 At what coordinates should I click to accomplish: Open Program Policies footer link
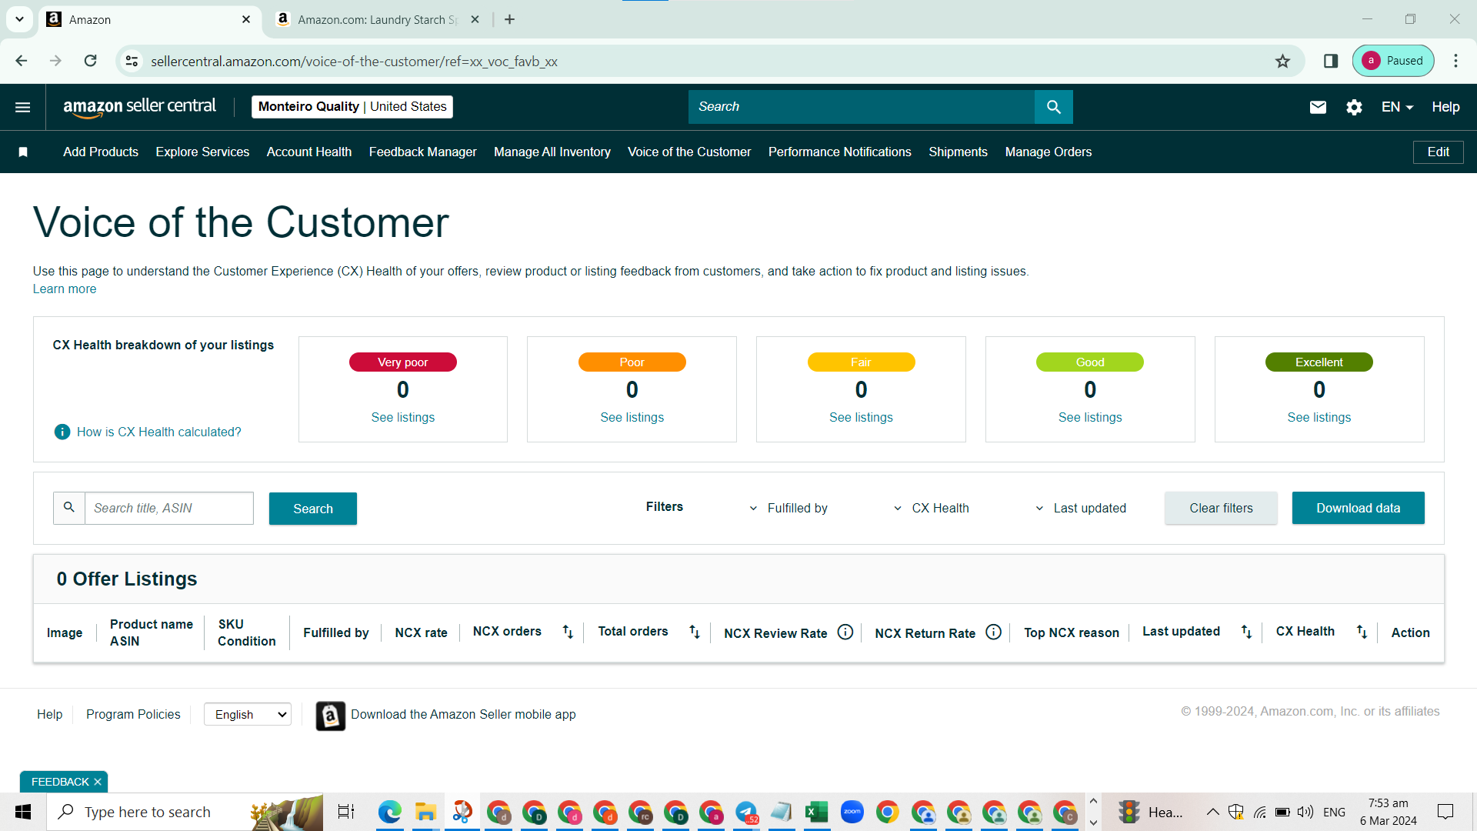[133, 715]
